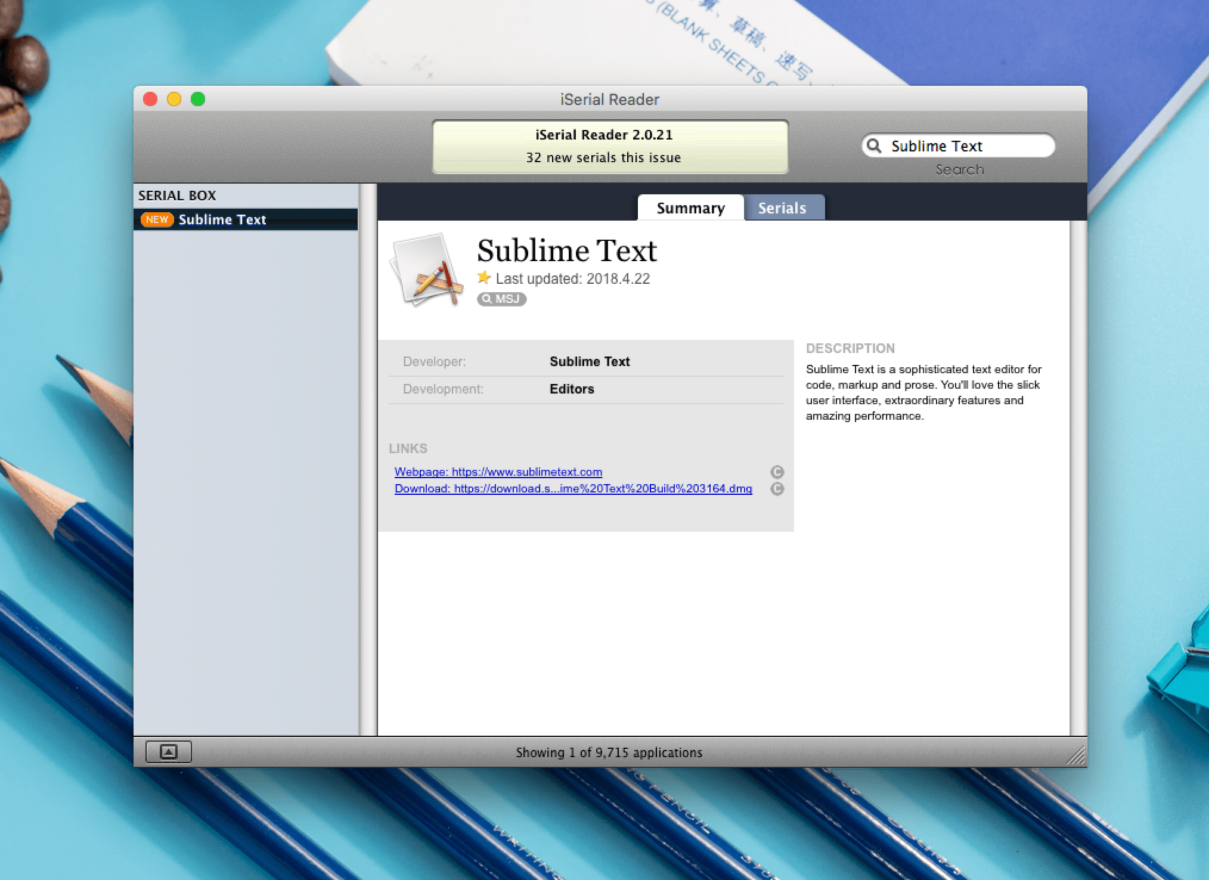Click the Last updated 2018.4.22 text
This screenshot has width=1209, height=880.
(x=572, y=278)
